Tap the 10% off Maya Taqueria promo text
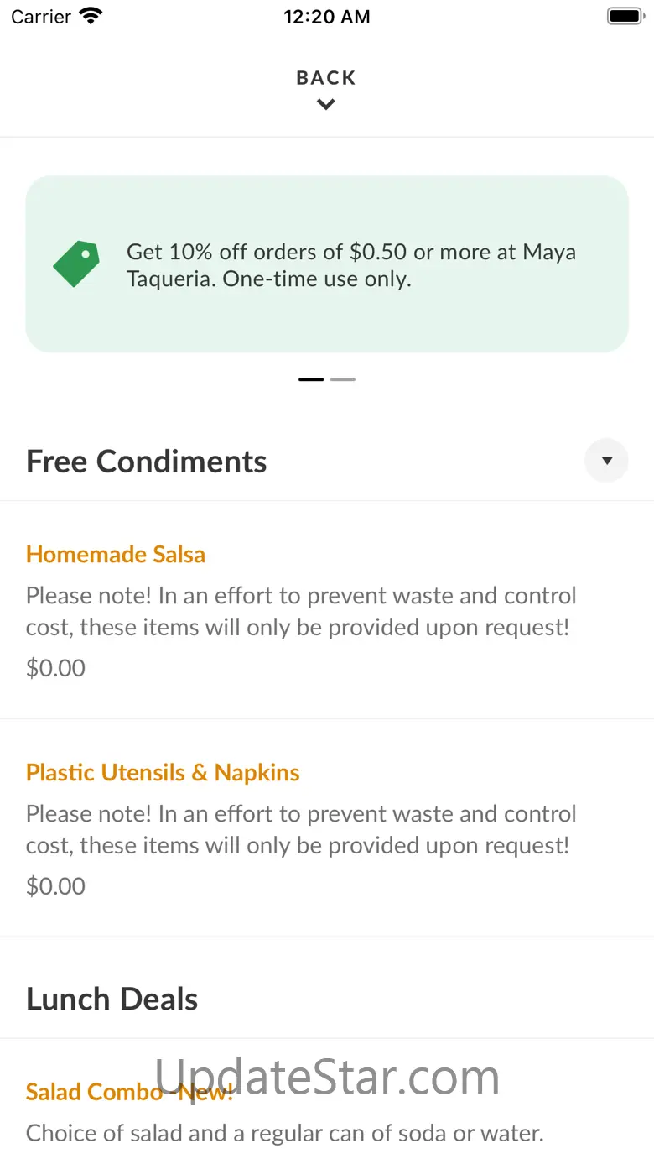 [351, 265]
